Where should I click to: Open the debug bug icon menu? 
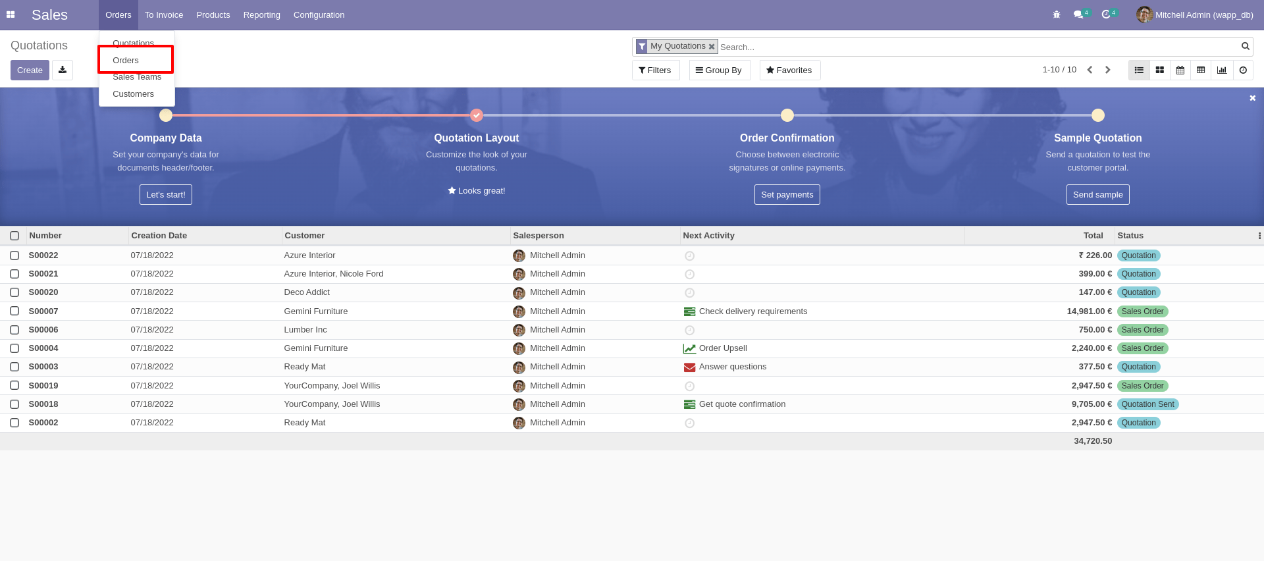coord(1057,14)
